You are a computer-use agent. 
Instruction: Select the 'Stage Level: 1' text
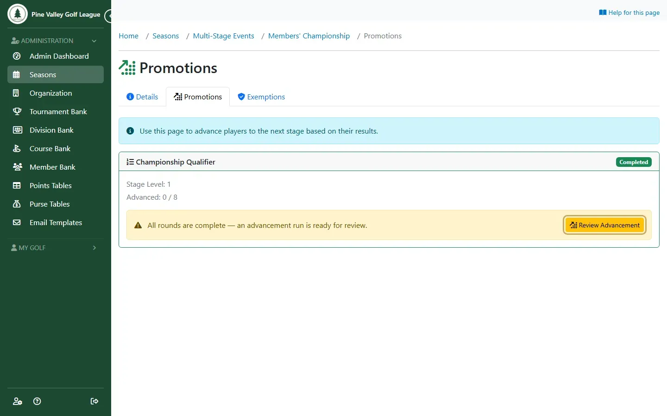tap(148, 184)
